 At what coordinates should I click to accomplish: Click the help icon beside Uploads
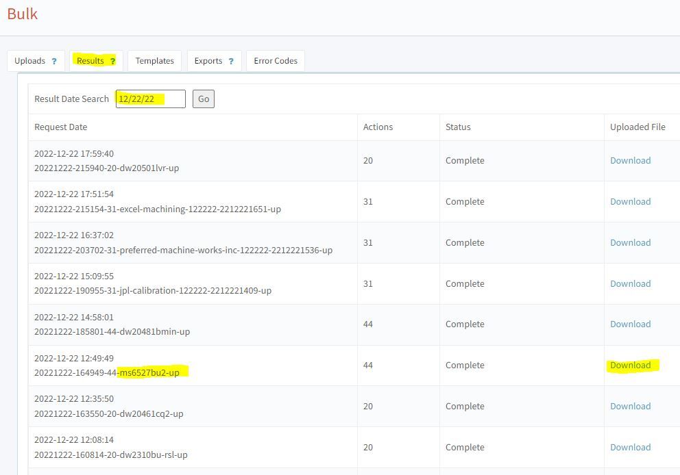pos(54,61)
